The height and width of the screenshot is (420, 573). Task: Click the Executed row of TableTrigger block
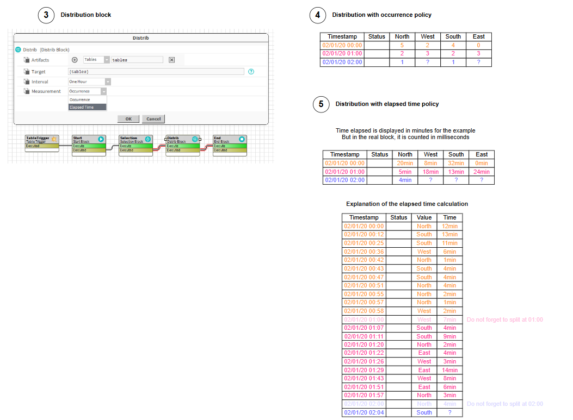tap(41, 146)
